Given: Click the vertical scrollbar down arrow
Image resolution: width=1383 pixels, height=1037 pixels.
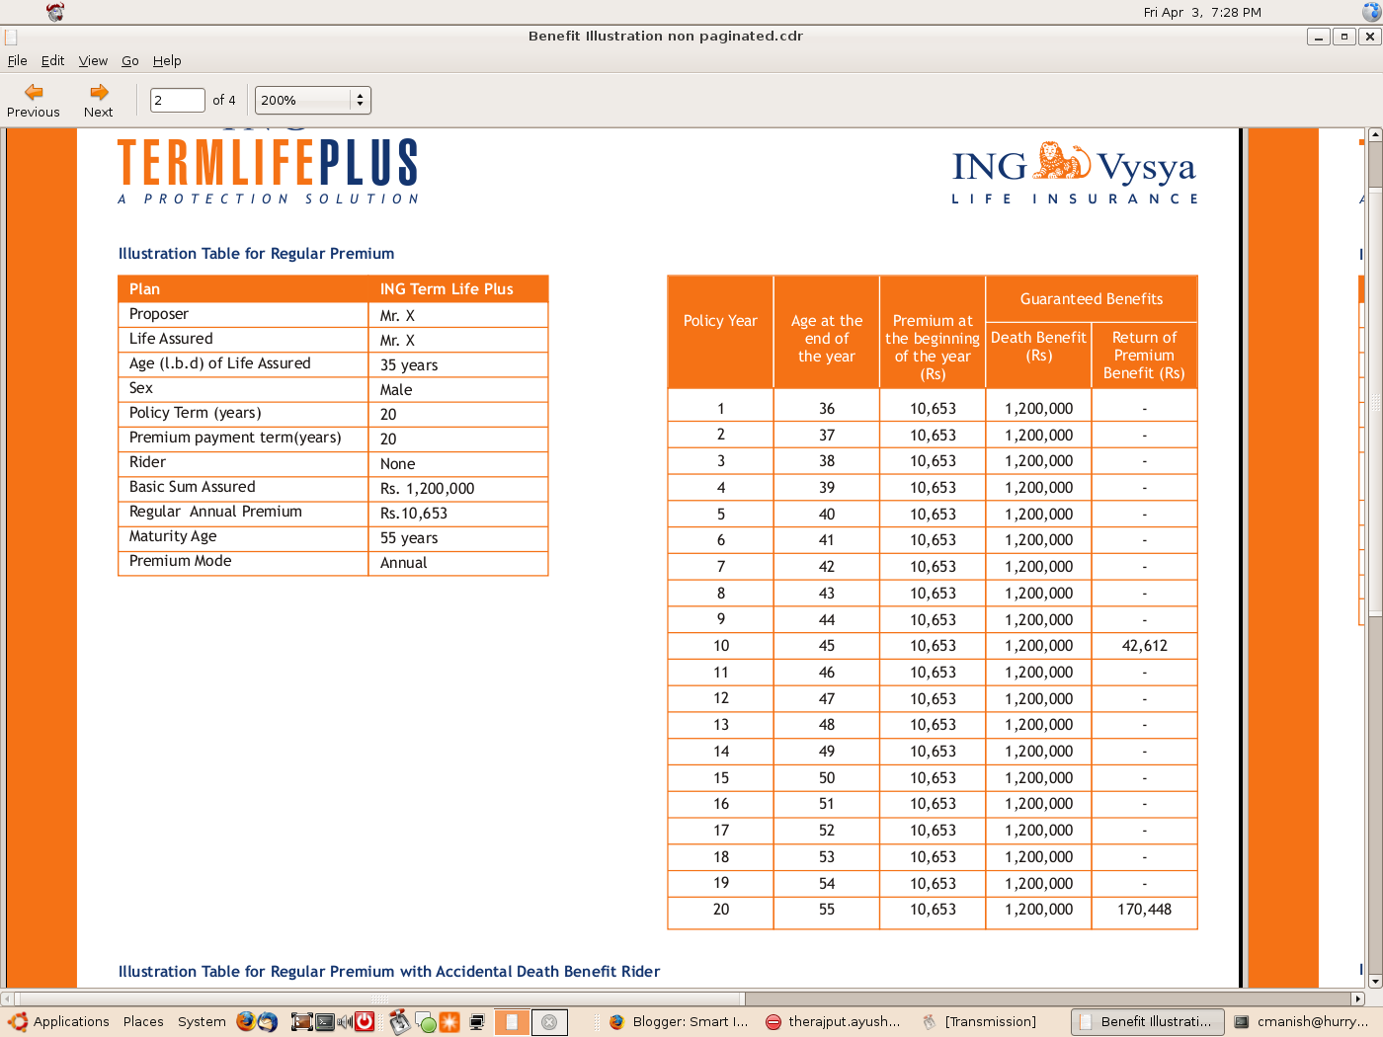Looking at the screenshot, I should coord(1374,982).
